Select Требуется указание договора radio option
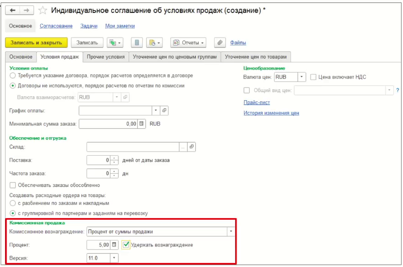This screenshot has width=403, height=267. [x=13, y=76]
